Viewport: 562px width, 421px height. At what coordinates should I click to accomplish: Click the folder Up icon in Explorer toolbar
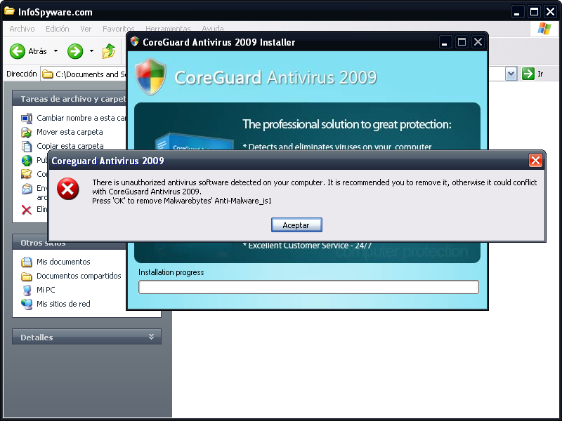click(109, 51)
